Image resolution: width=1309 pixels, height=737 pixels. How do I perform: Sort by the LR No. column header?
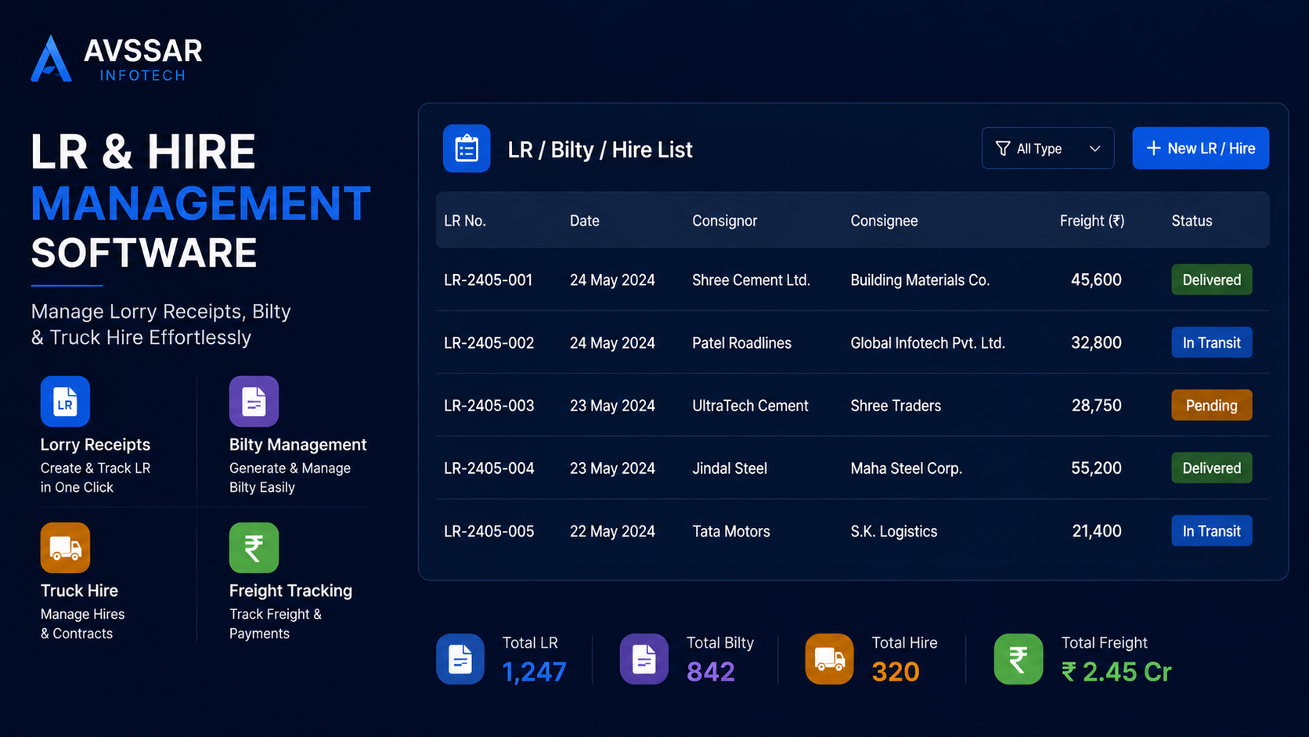tap(465, 221)
